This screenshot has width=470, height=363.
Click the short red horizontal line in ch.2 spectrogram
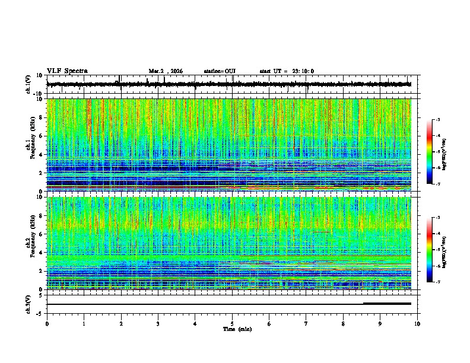click(321, 232)
